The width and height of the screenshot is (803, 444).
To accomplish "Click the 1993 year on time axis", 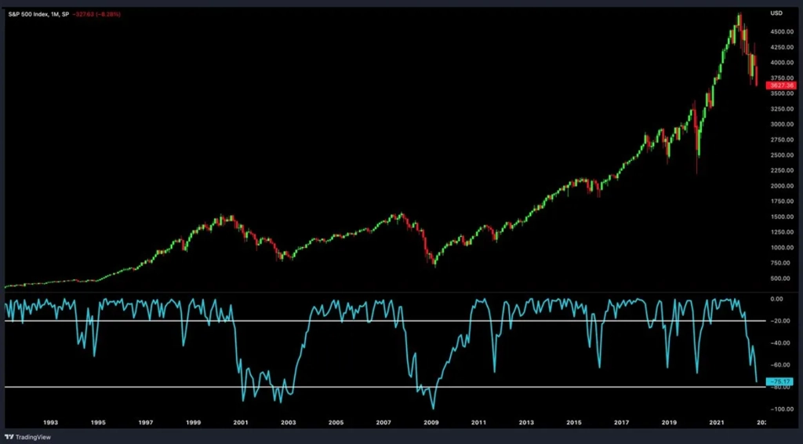I will [50, 423].
